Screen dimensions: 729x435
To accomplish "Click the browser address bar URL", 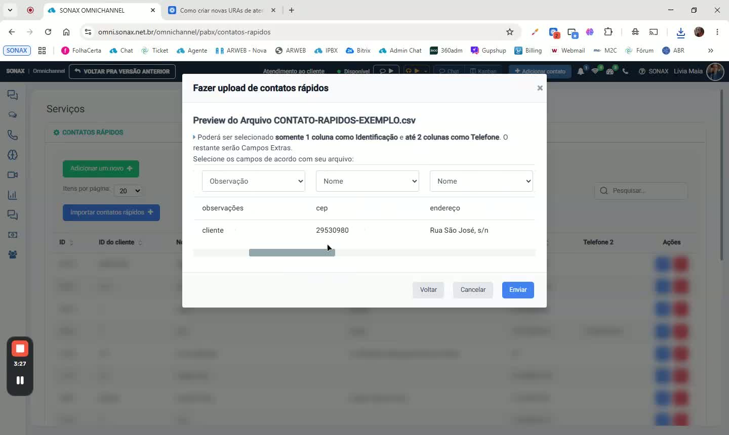I will [x=184, y=32].
